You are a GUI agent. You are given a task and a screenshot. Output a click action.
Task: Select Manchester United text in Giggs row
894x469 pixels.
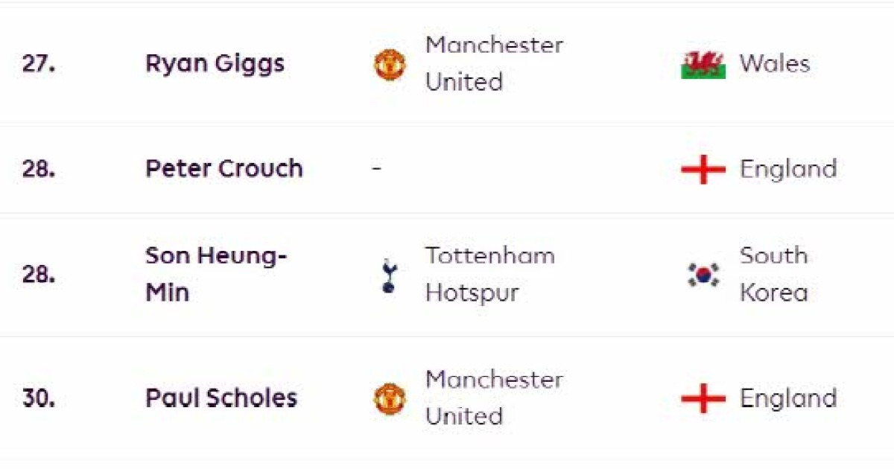coord(494,63)
